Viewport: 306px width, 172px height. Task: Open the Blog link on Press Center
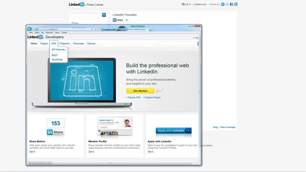[215, 127]
